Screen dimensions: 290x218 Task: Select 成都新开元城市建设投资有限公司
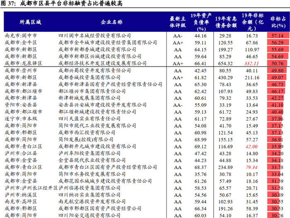click(97, 146)
